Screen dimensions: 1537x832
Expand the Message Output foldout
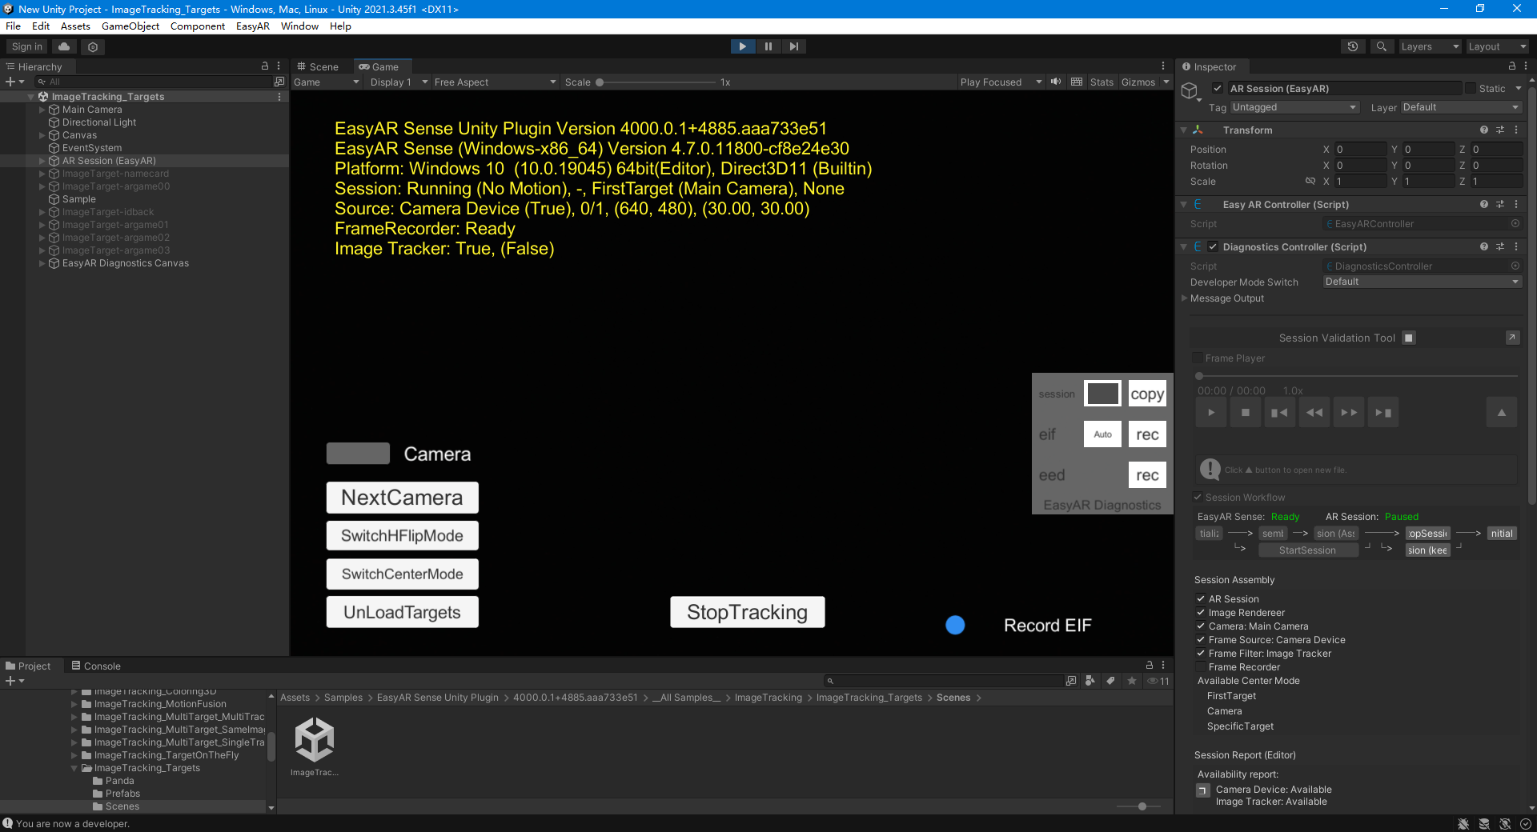[x=1186, y=298]
